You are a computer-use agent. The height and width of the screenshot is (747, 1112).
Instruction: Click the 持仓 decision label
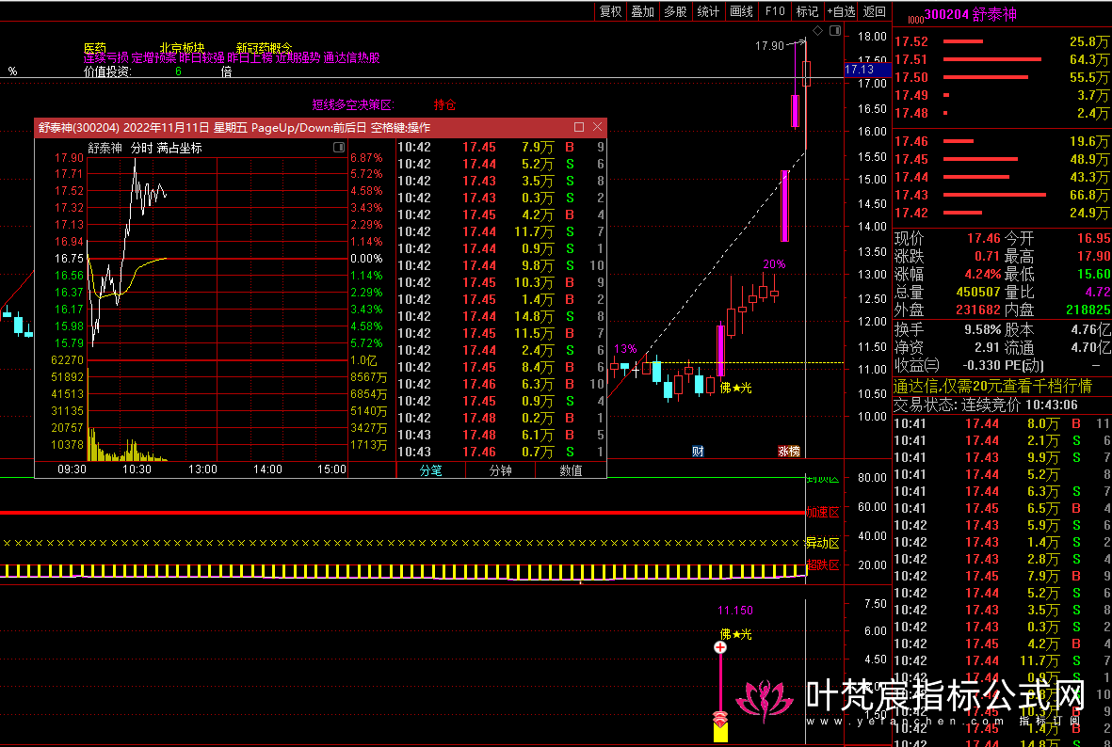pos(444,104)
